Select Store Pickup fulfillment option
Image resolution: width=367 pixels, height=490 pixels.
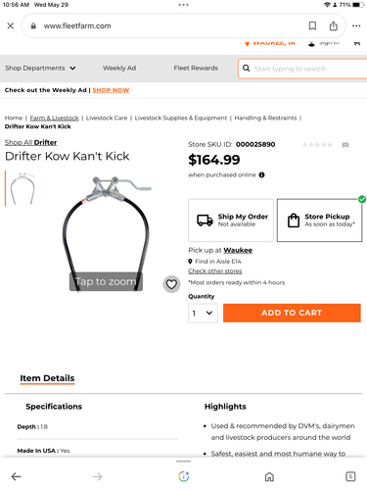coord(319,220)
